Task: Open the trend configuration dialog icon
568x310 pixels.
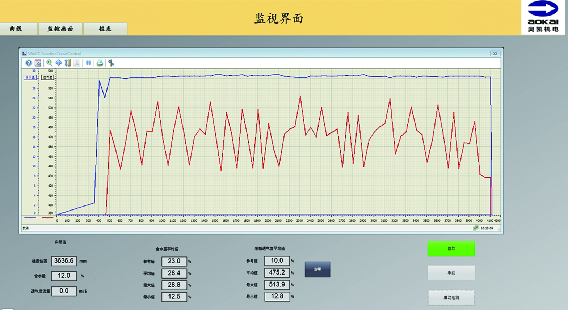Action: [x=38, y=63]
